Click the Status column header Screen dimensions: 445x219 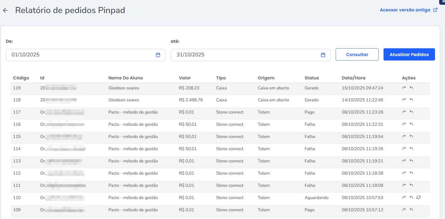coord(311,78)
